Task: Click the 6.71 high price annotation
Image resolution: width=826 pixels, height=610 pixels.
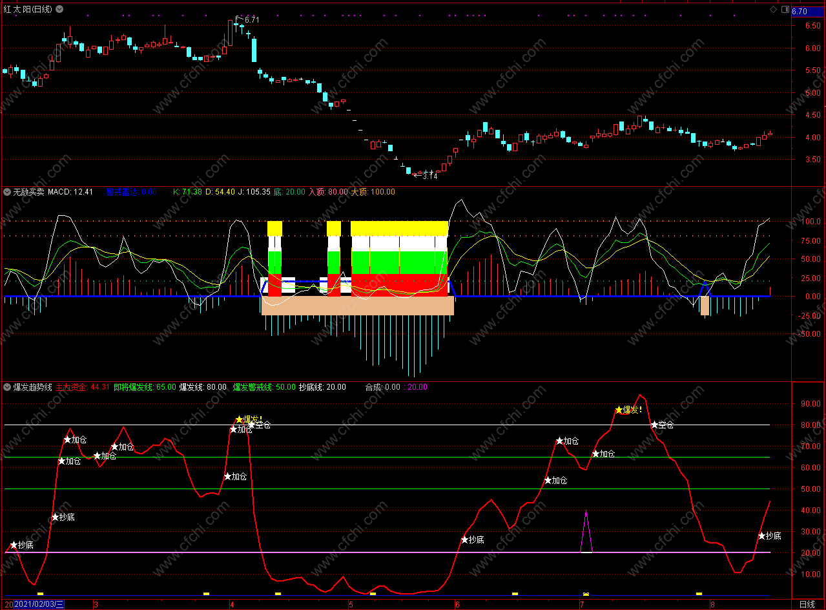Action: [251, 20]
